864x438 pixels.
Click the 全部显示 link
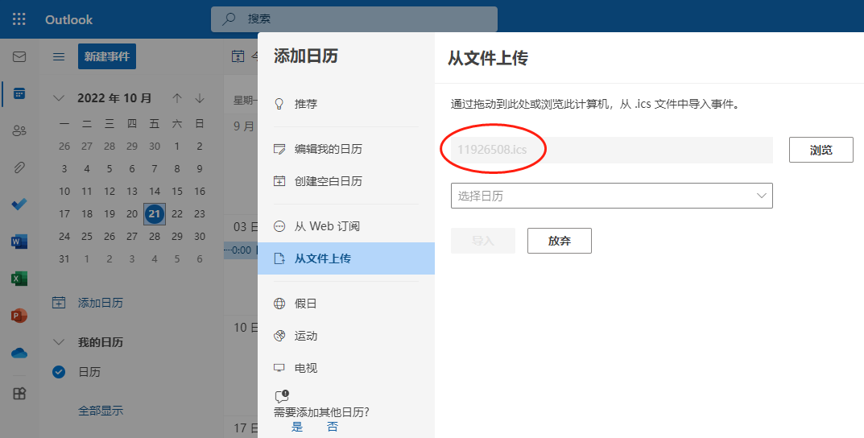point(101,411)
